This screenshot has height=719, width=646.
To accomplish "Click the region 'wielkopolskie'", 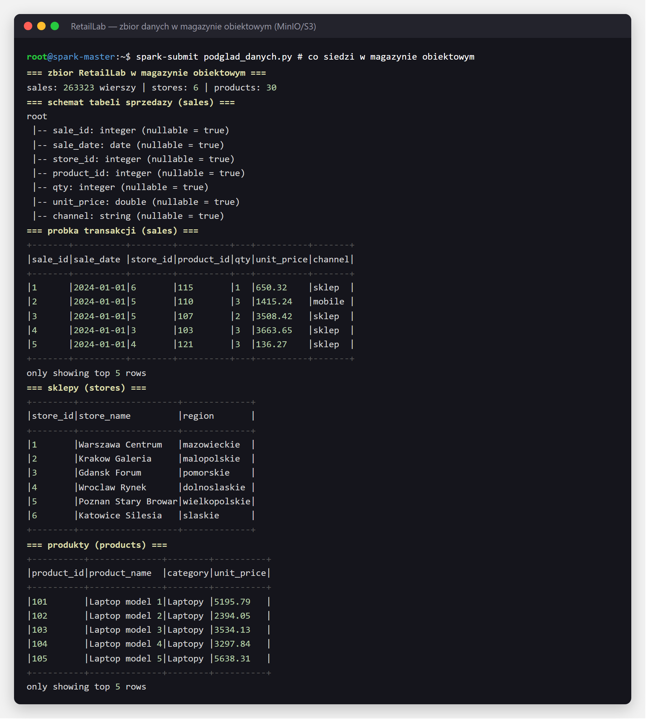I will (x=216, y=502).
